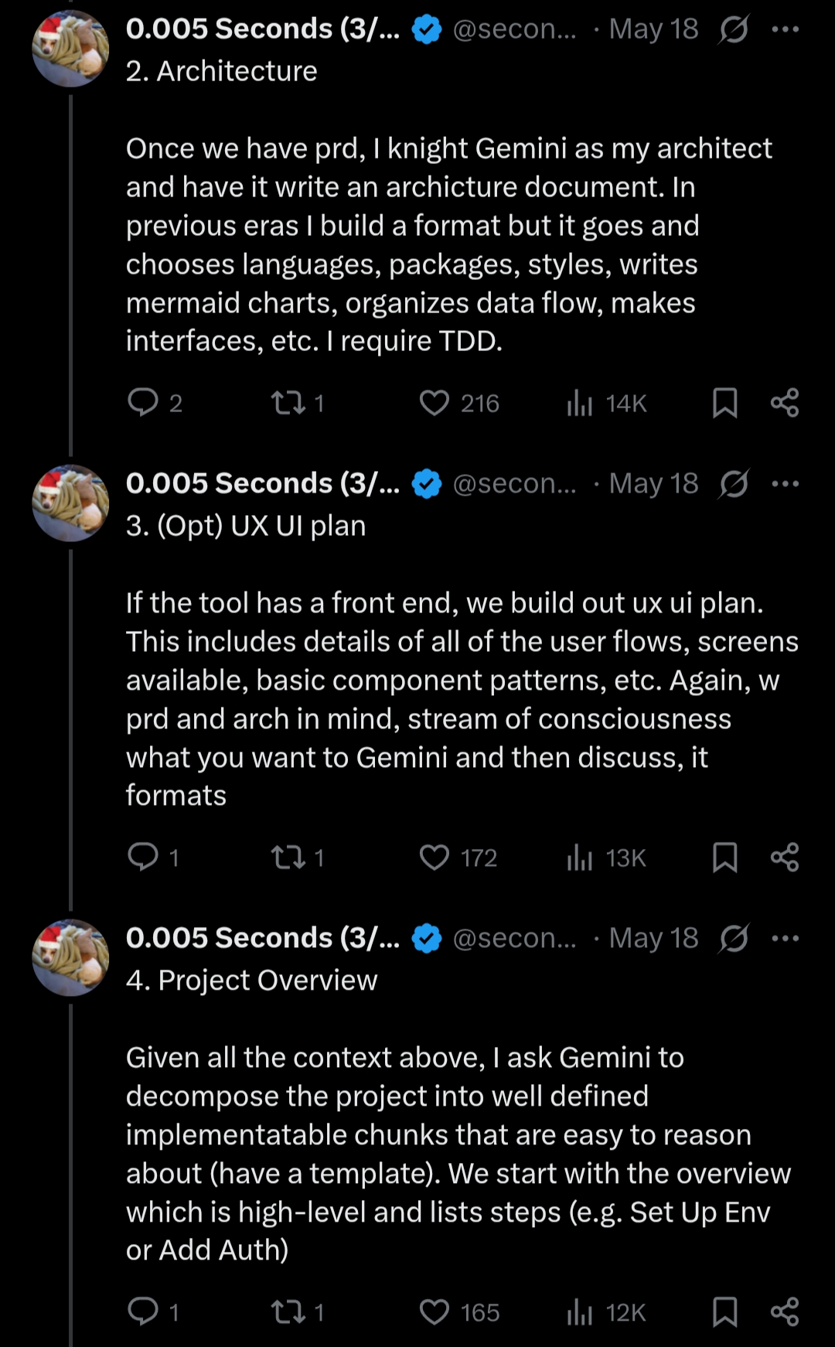The height and width of the screenshot is (1347, 835).
Task: Reply to the Architecture tweet
Action: (143, 403)
